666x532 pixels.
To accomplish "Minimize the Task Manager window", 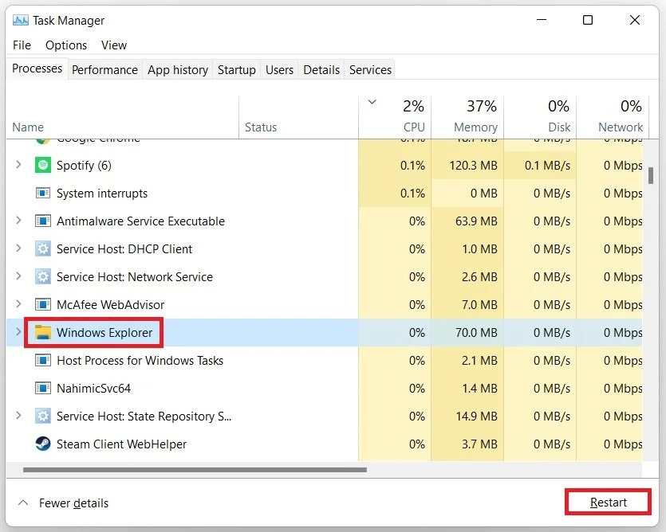I will pyautogui.click(x=542, y=20).
